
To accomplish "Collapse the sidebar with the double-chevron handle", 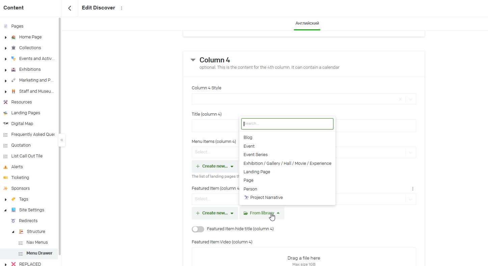I will point(62,140).
